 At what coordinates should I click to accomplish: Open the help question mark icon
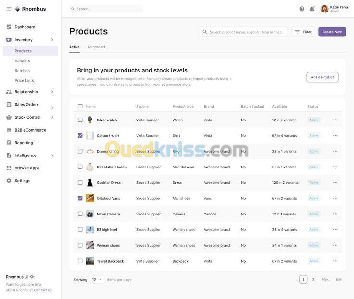tap(302, 9)
